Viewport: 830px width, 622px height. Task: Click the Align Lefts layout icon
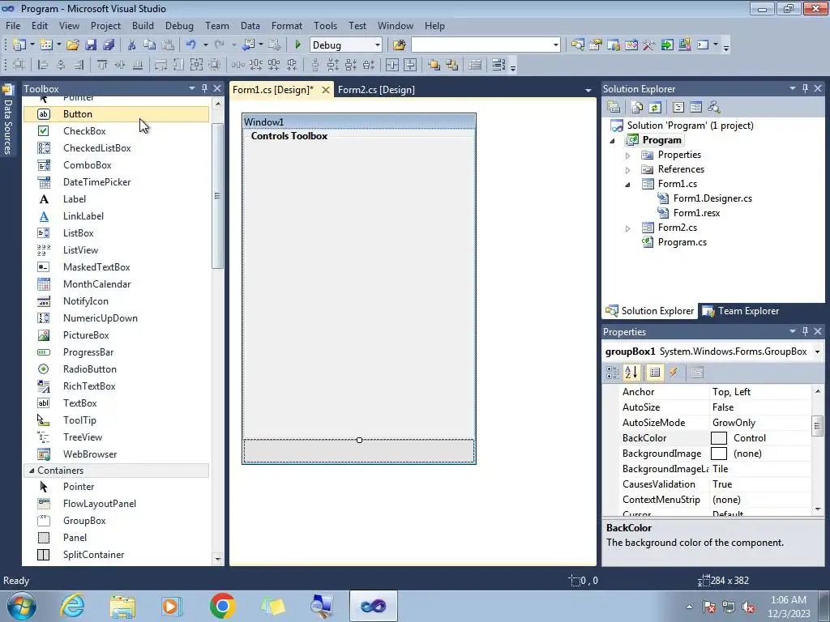tap(43, 65)
